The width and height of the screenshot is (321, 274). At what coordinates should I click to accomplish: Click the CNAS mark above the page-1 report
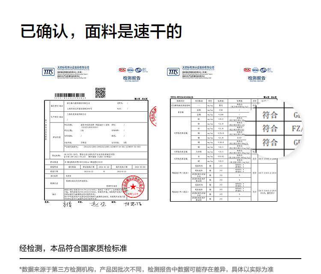point(139,70)
